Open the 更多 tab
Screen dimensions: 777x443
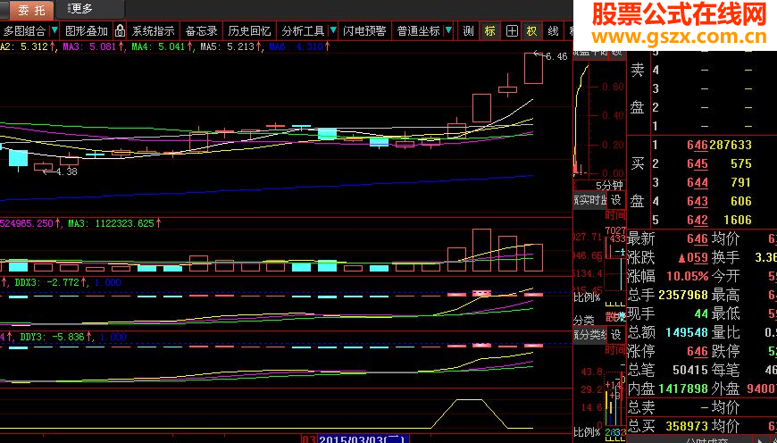[79, 9]
